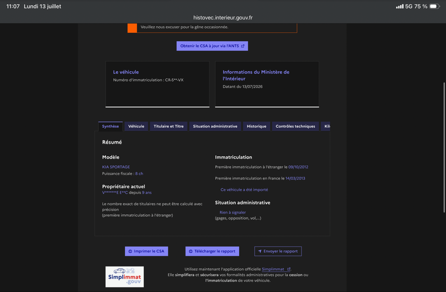Open the Contrôles techniques tab
This screenshot has width=446, height=292.
(295, 126)
